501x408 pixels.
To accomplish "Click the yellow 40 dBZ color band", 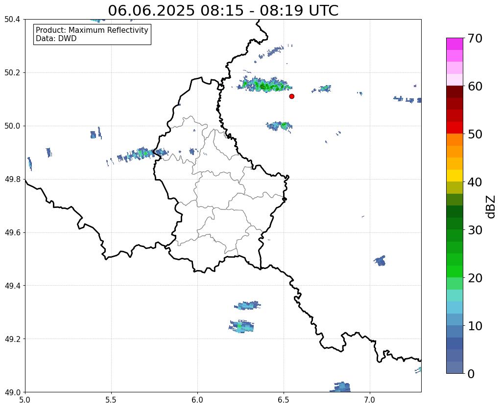I will click(x=454, y=176).
